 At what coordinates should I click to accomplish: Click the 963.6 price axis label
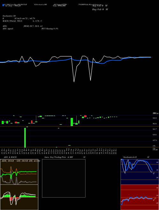click(x=155, y=124)
